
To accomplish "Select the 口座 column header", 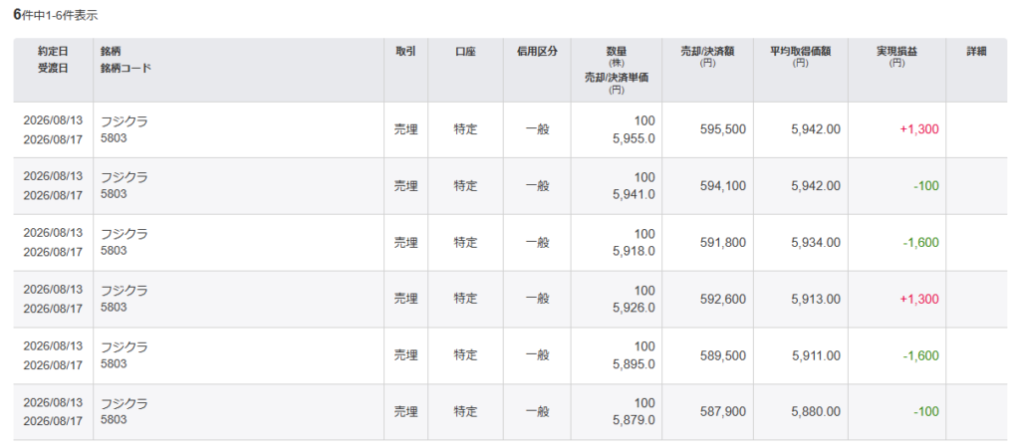I will pos(465,70).
